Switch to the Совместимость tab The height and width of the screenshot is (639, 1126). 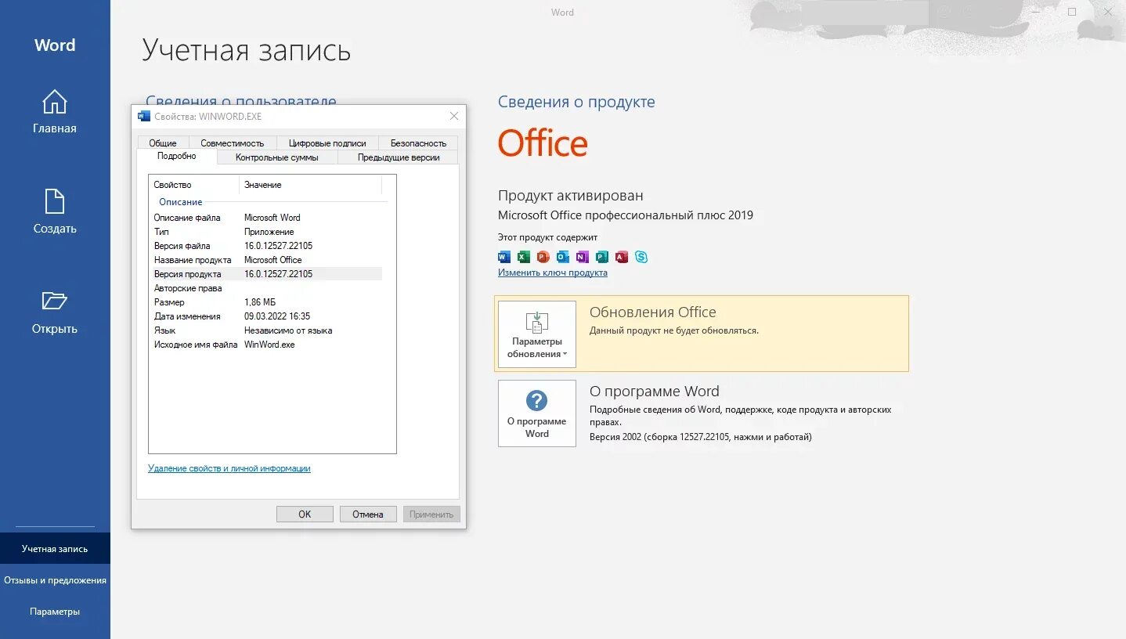(233, 143)
